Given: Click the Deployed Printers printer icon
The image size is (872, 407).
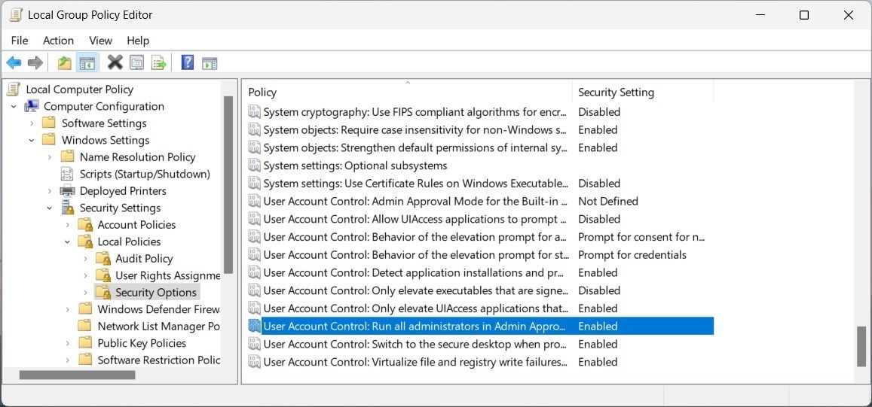Looking at the screenshot, I should coord(67,191).
